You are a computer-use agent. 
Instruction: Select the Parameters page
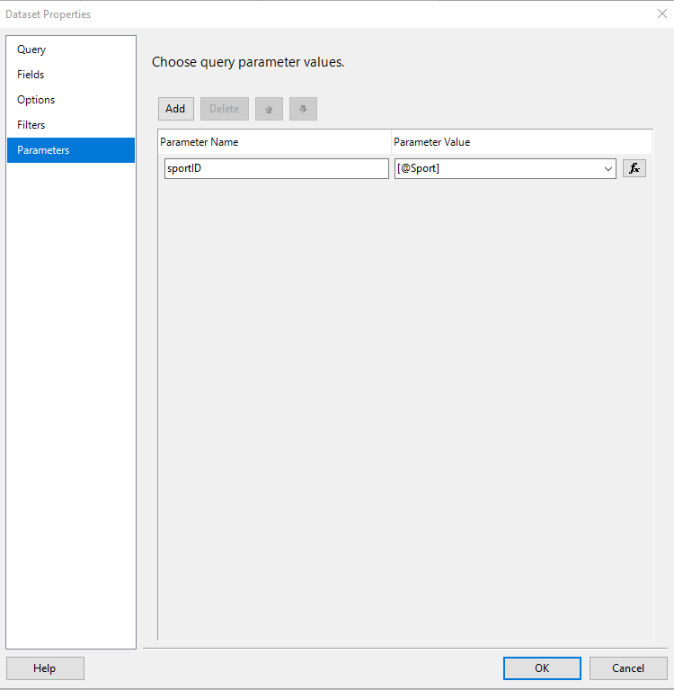click(x=43, y=150)
